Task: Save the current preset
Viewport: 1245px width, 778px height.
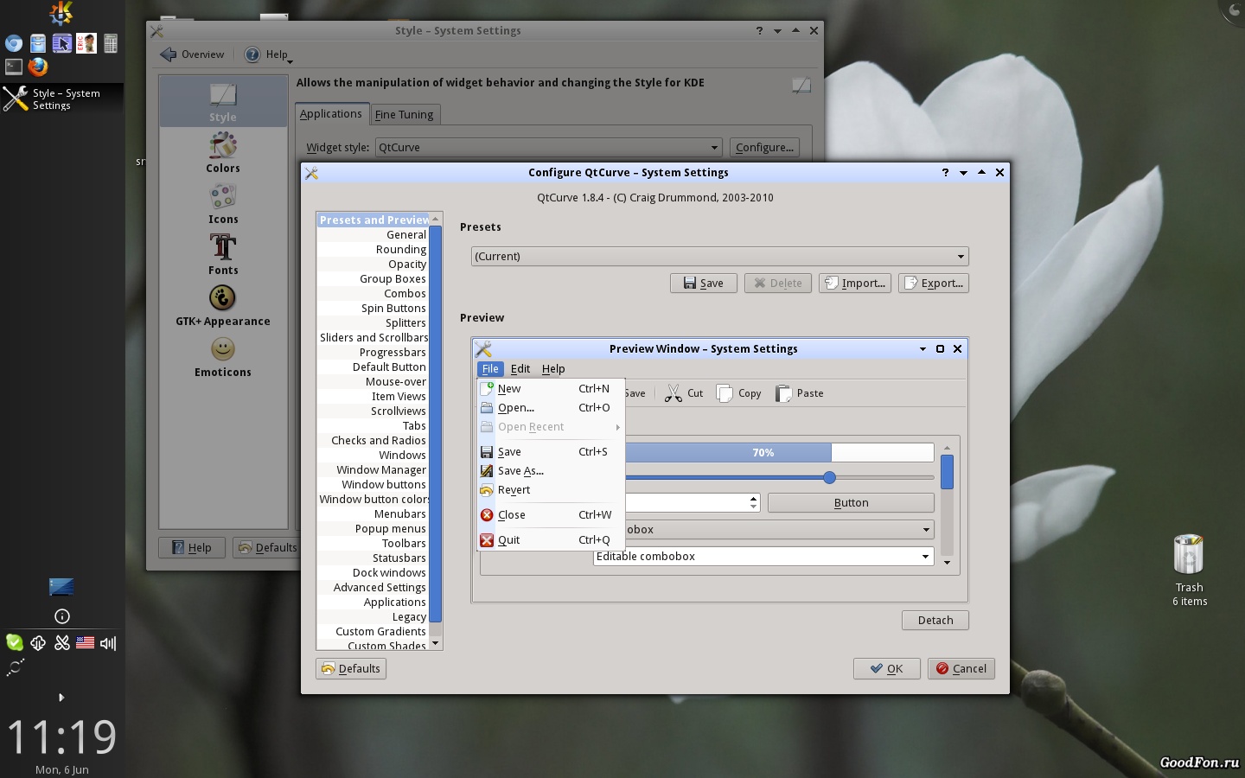Action: pyautogui.click(x=704, y=284)
